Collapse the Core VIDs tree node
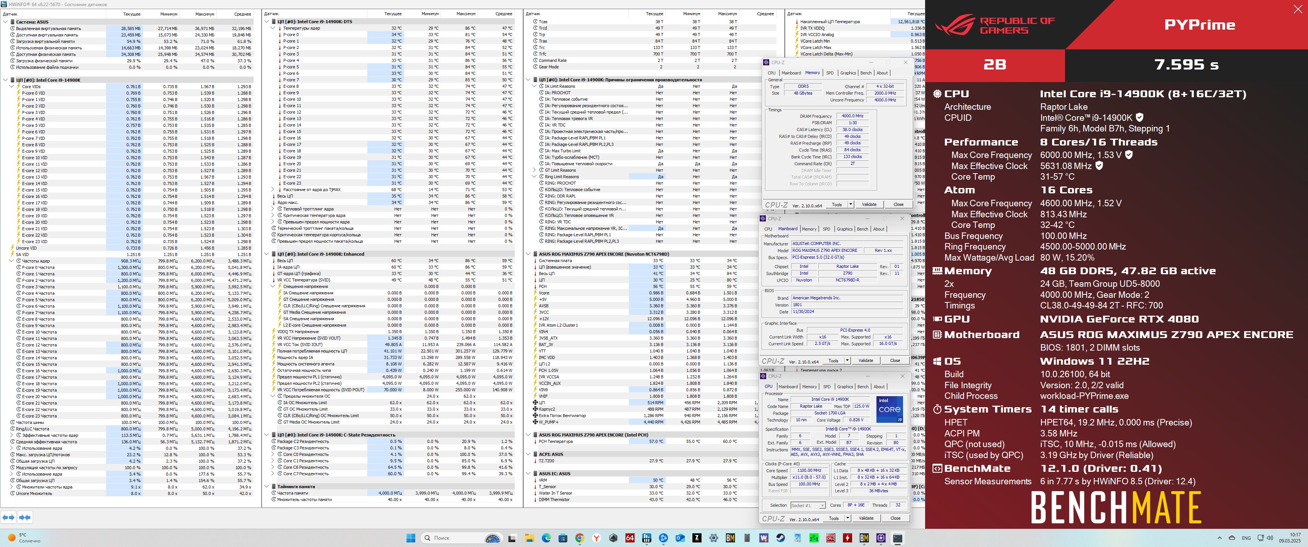 click(12, 87)
